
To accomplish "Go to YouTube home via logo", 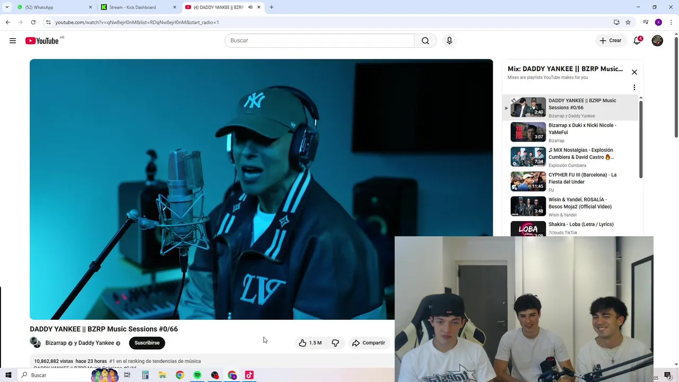I will (x=42, y=41).
